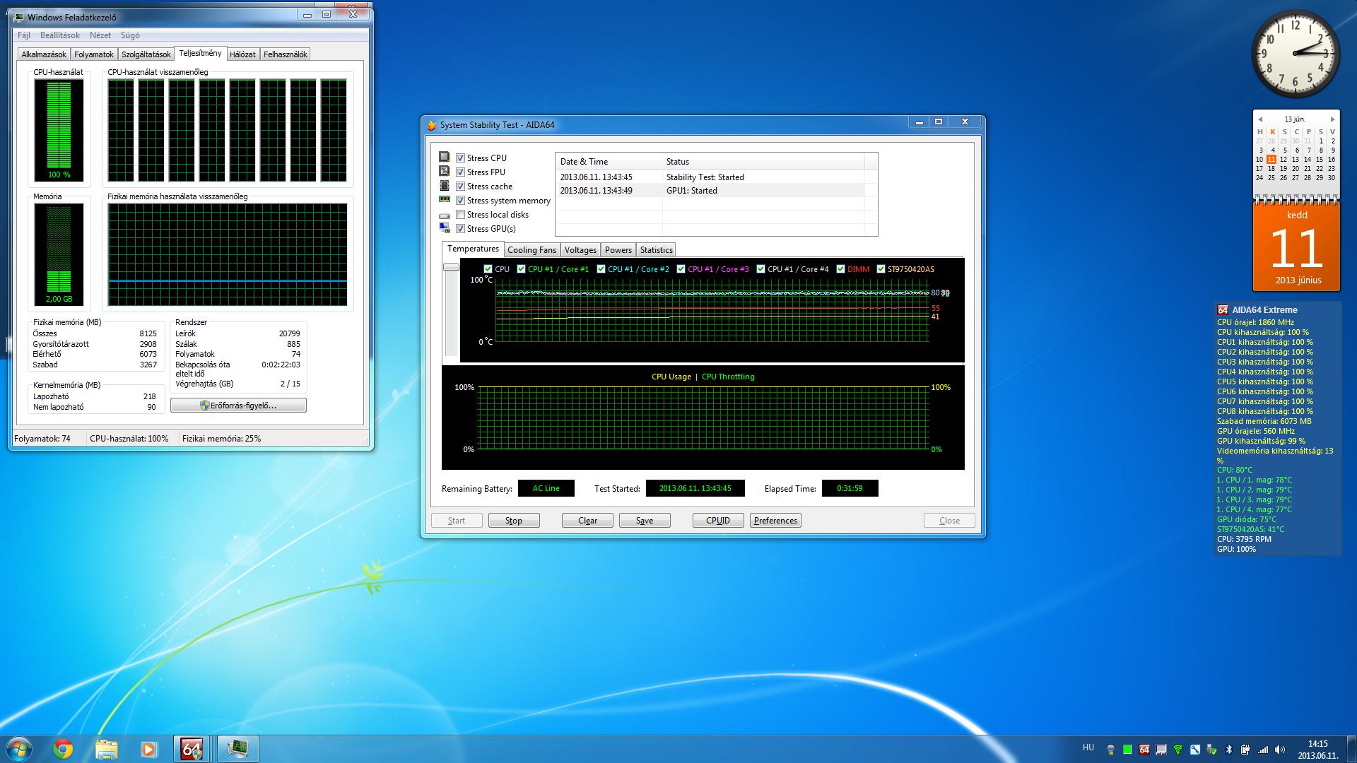This screenshot has height=763, width=1357.
Task: Go to previous month in calendar gadget
Action: (1260, 119)
